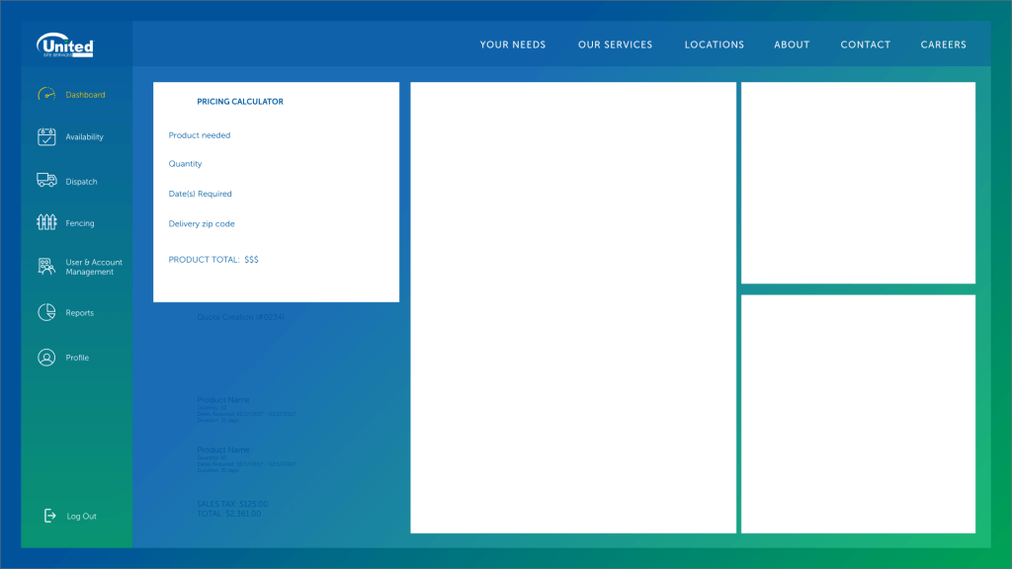Click the United Site Services logo
1012x569 pixels.
coord(65,45)
